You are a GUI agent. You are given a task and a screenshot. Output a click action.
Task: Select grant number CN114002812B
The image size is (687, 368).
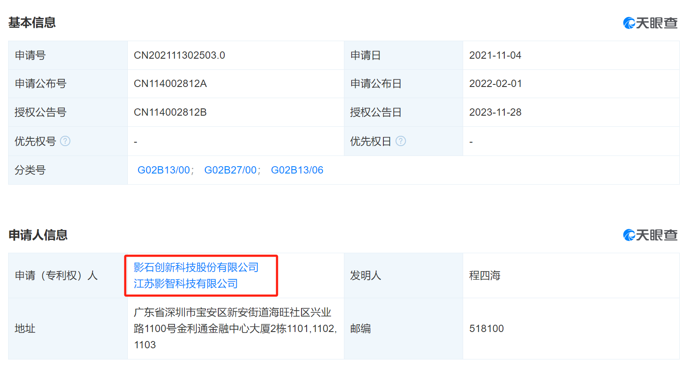tap(170, 112)
